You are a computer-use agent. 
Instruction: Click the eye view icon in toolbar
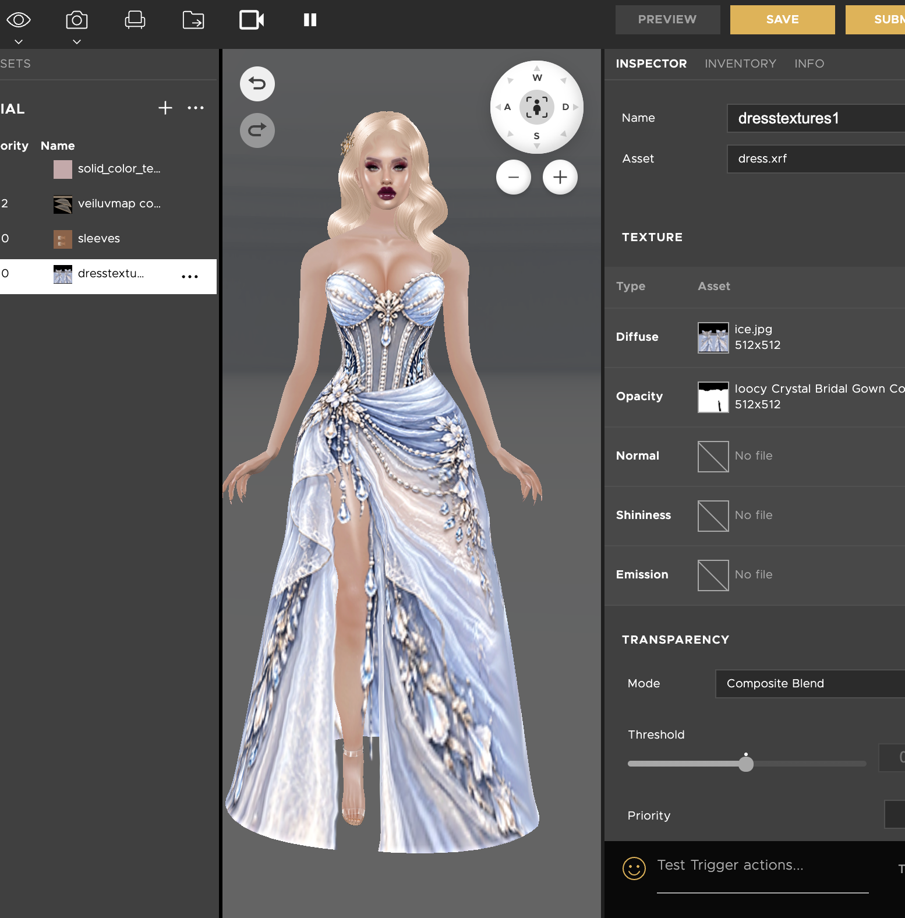(19, 20)
